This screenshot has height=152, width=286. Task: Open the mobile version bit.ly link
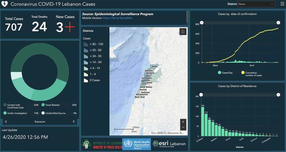click(118, 18)
